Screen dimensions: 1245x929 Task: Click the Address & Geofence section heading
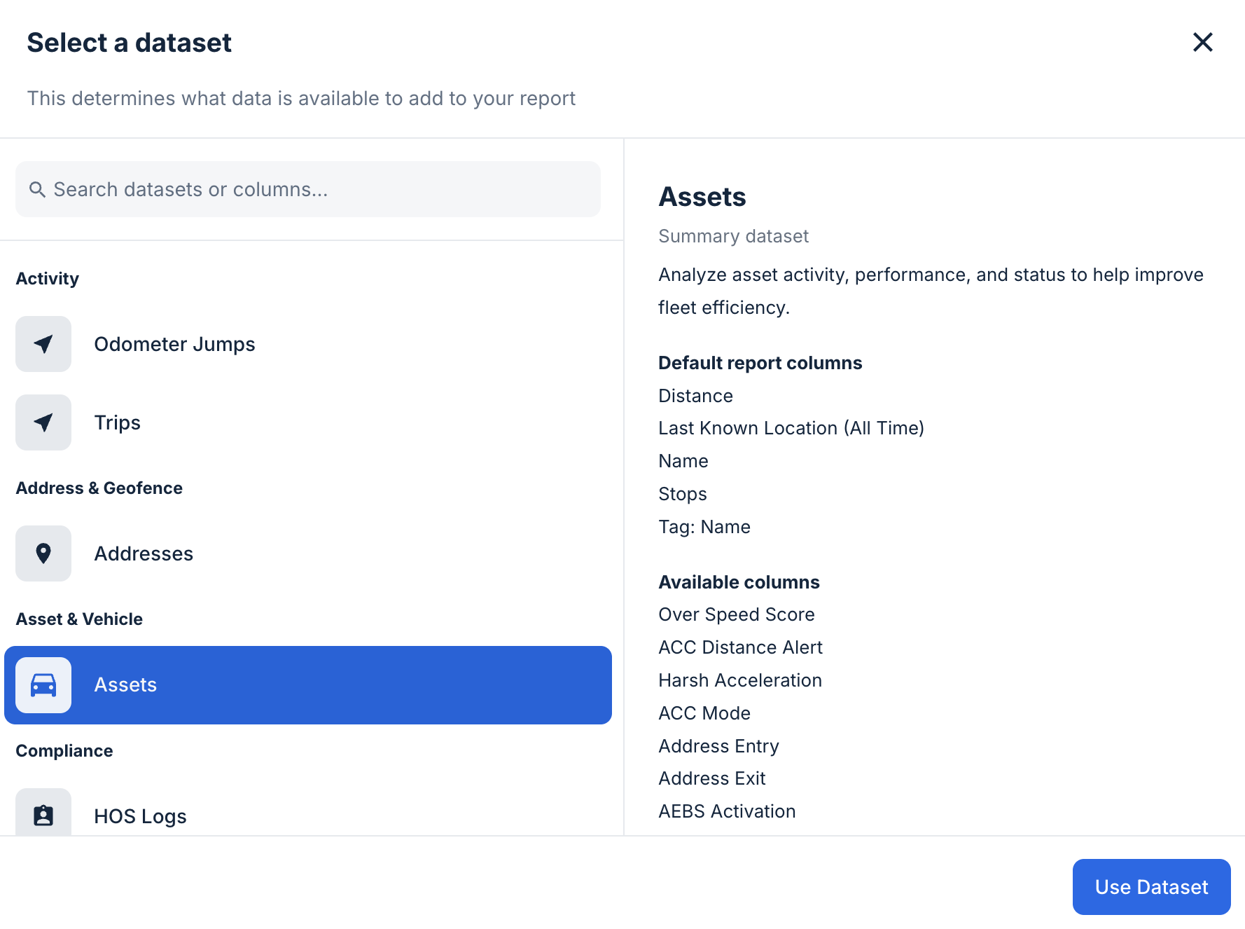click(x=99, y=488)
